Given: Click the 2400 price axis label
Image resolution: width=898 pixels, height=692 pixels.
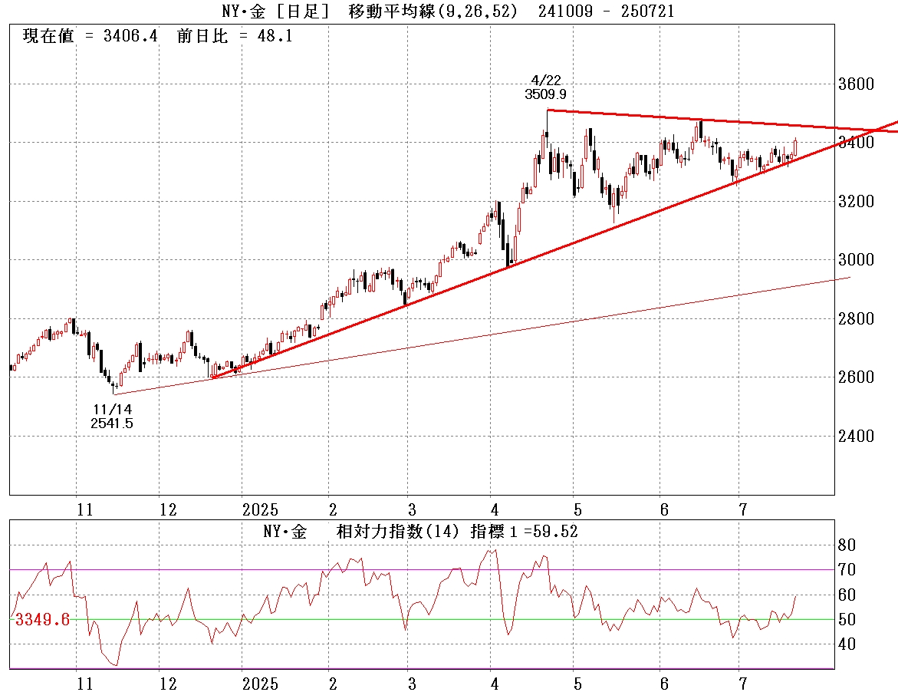Looking at the screenshot, I should coord(854,437).
